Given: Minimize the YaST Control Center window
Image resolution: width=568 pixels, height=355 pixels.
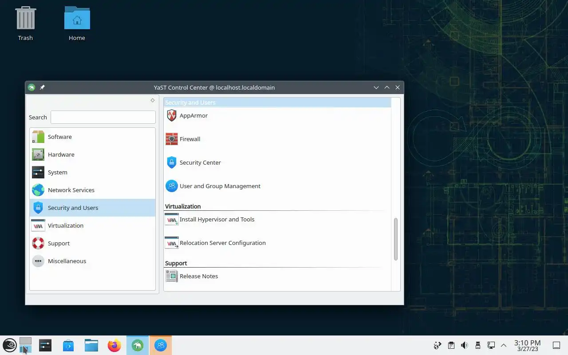Looking at the screenshot, I should tap(376, 87).
